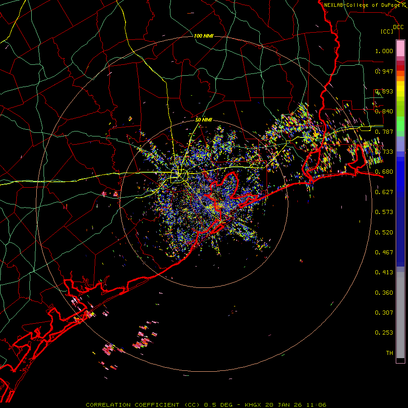The width and height of the screenshot is (408, 408).
Task: Click the 0.733 scale value
Action: (x=384, y=152)
